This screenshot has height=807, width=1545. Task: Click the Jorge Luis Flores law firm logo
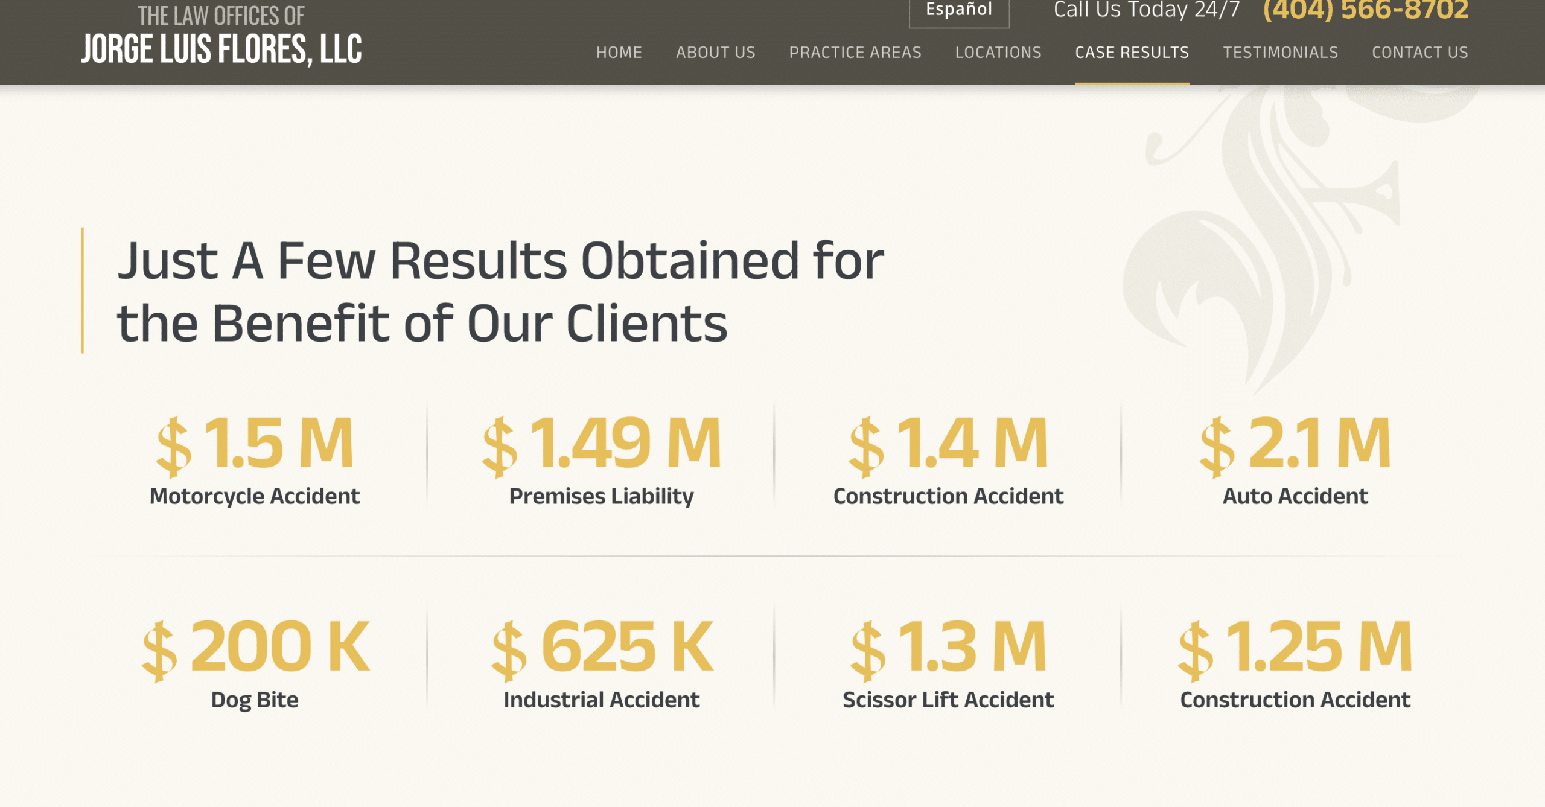tap(221, 35)
